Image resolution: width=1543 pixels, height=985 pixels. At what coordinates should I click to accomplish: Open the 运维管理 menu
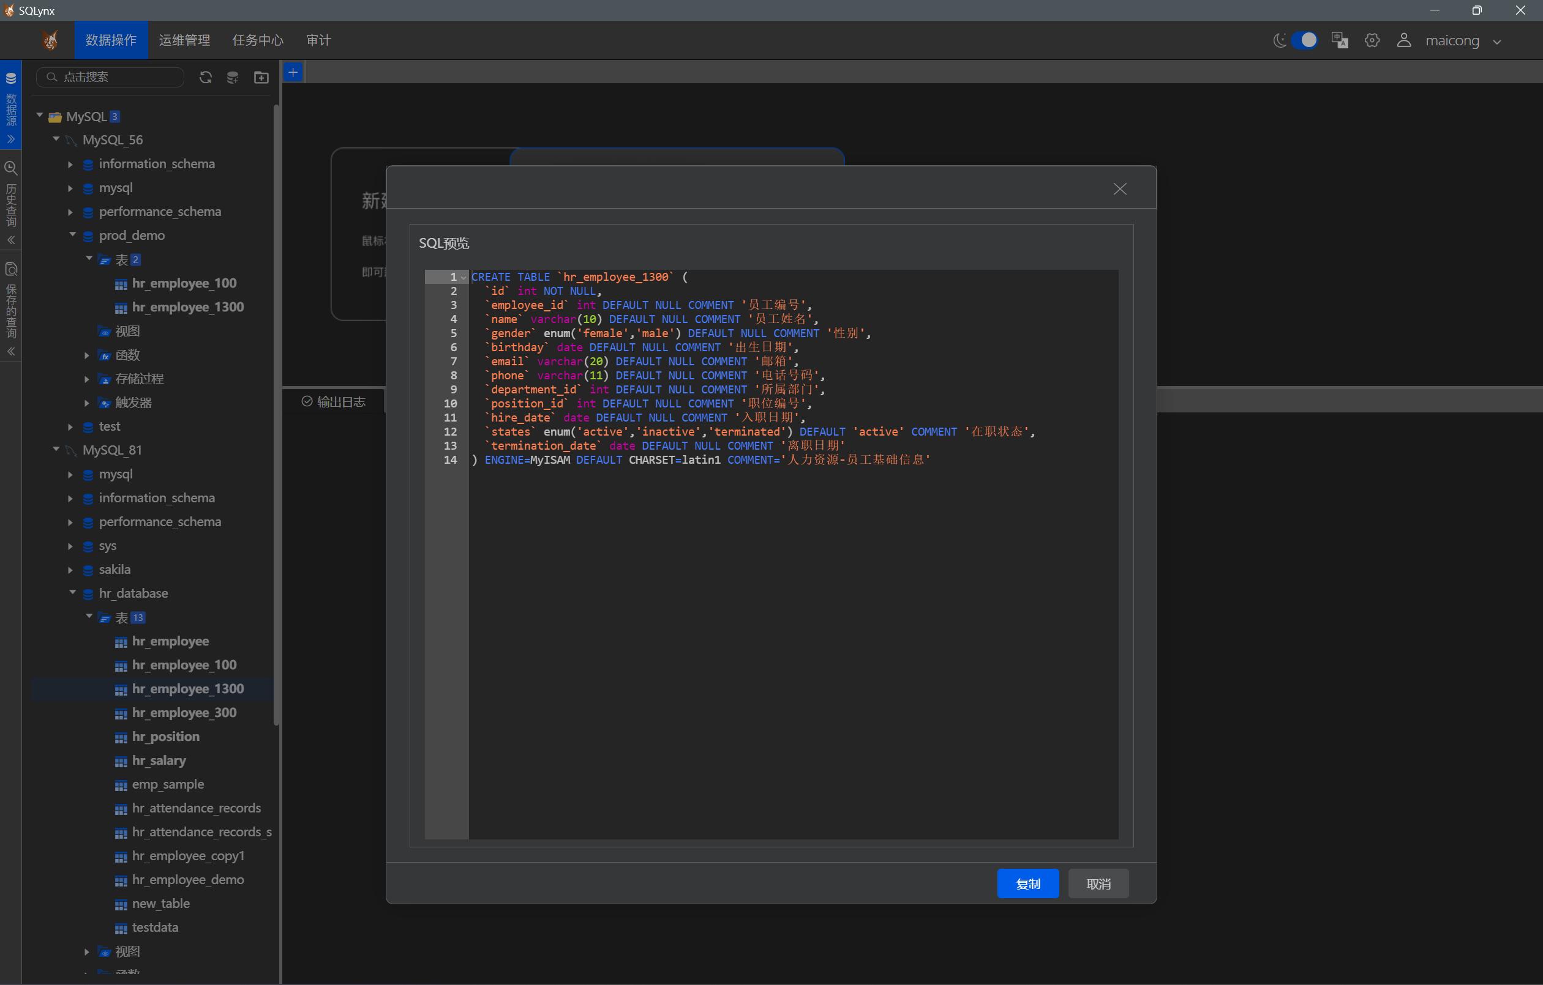pyautogui.click(x=184, y=40)
